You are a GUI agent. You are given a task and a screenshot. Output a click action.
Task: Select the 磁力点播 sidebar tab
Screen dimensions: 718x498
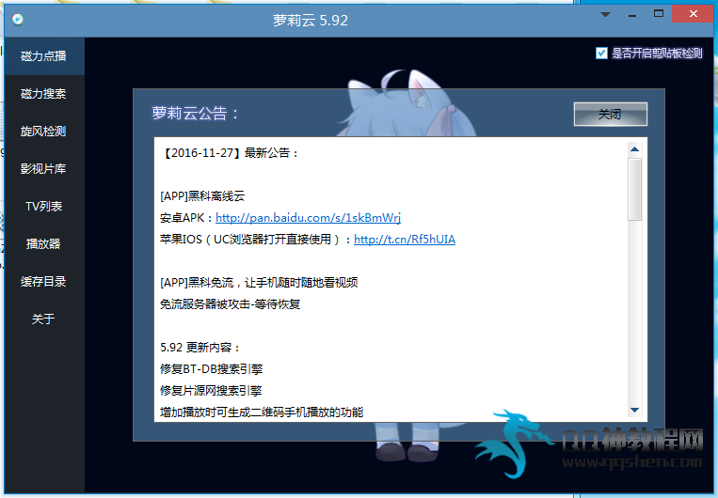[x=44, y=56]
